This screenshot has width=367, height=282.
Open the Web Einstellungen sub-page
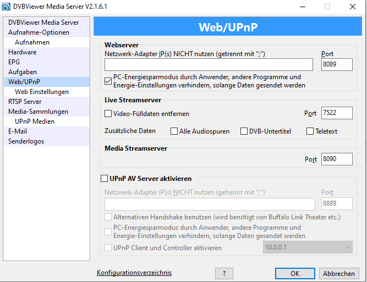pyautogui.click(x=47, y=92)
